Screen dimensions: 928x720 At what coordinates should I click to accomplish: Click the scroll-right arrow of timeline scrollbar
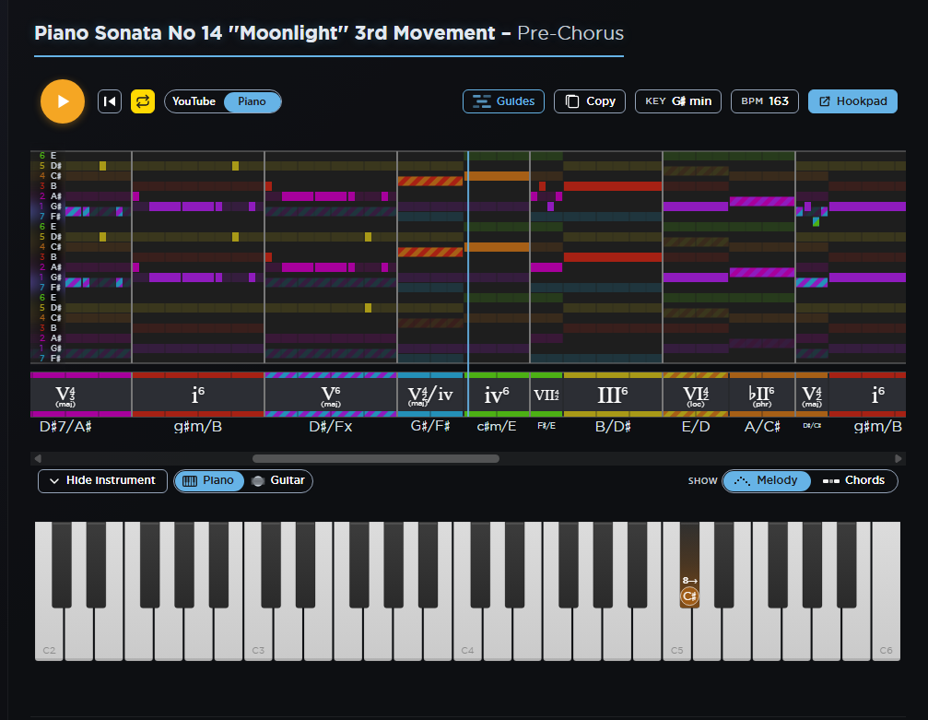pyautogui.click(x=899, y=458)
